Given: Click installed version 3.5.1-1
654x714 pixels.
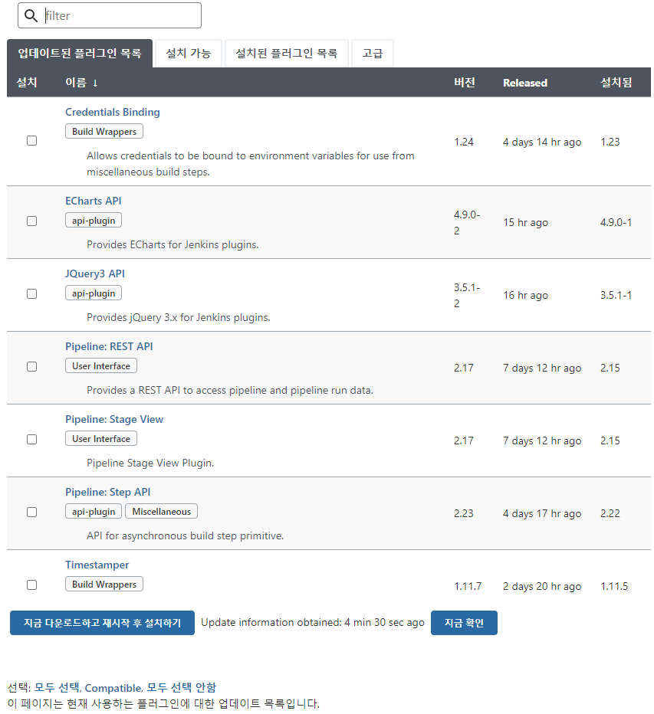Looking at the screenshot, I should pos(616,296).
